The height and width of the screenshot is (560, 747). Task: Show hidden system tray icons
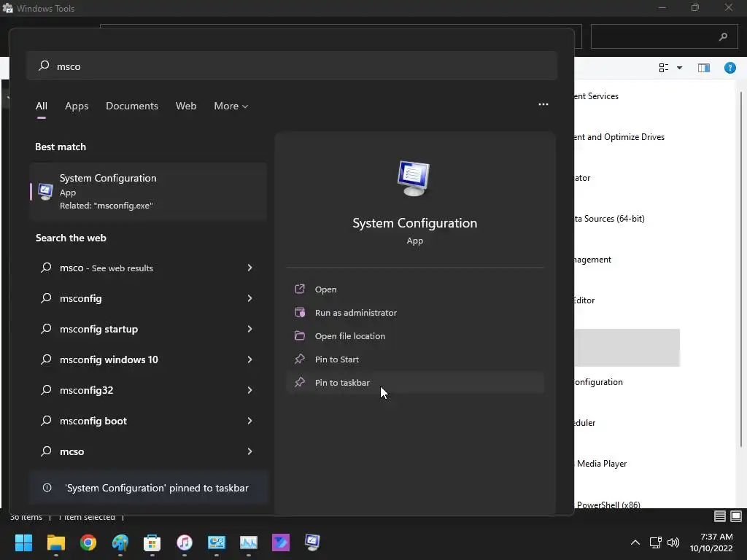point(635,542)
